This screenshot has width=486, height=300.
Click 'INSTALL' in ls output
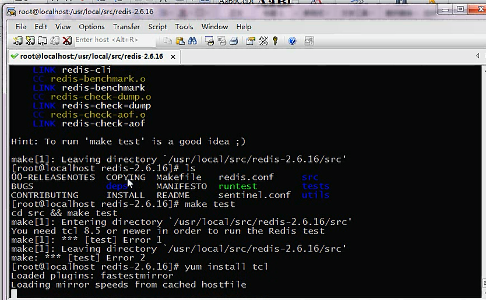tap(125, 195)
